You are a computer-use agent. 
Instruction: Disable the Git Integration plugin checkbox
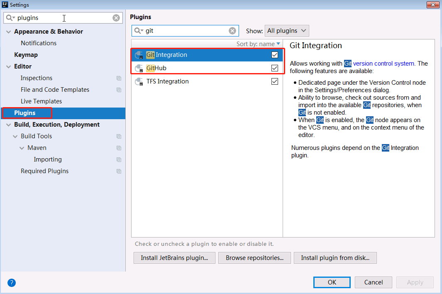(275, 55)
